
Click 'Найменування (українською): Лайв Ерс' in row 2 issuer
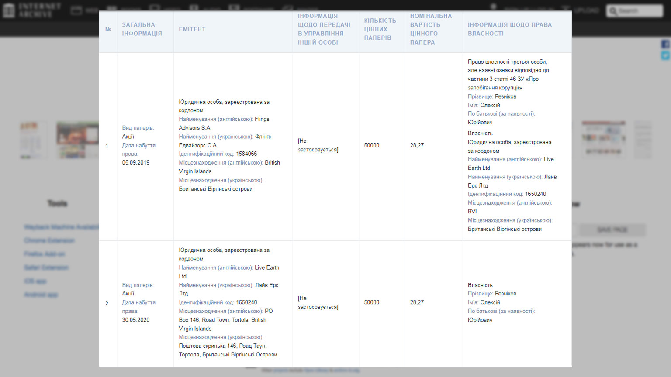tap(228, 285)
